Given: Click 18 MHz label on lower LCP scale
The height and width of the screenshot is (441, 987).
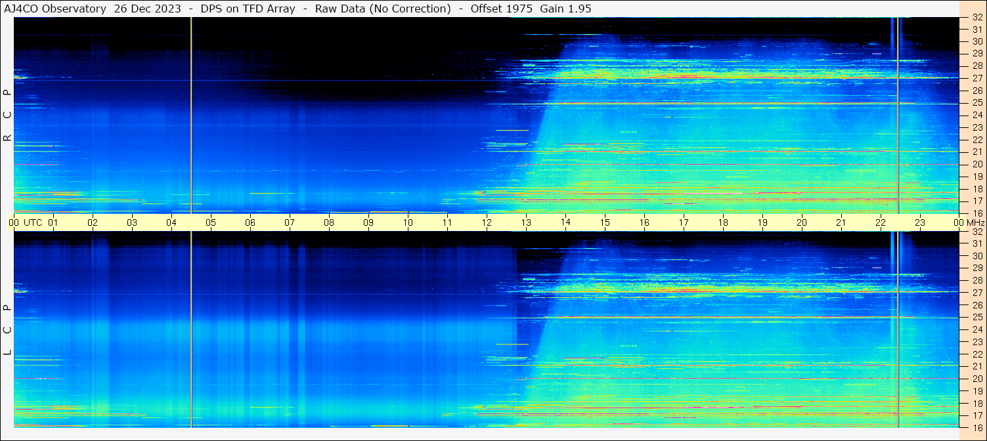Looking at the screenshot, I should pos(977,404).
